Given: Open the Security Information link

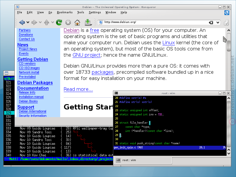Looking at the screenshot, I should [x=33, y=116].
